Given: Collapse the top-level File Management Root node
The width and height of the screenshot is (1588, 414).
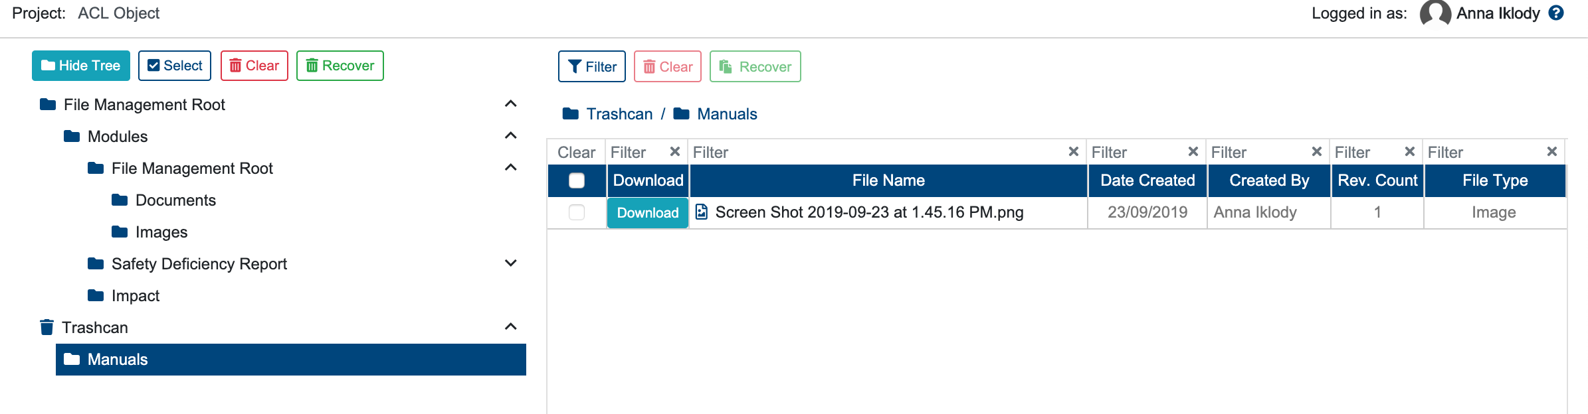Looking at the screenshot, I should (x=510, y=103).
